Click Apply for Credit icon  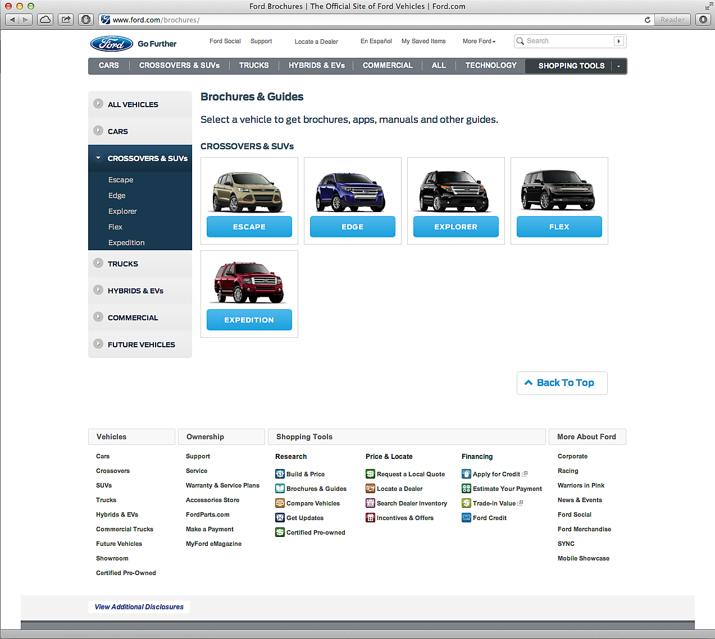pyautogui.click(x=466, y=474)
